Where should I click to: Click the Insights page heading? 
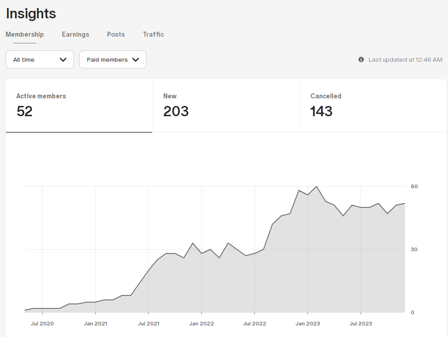tap(31, 14)
